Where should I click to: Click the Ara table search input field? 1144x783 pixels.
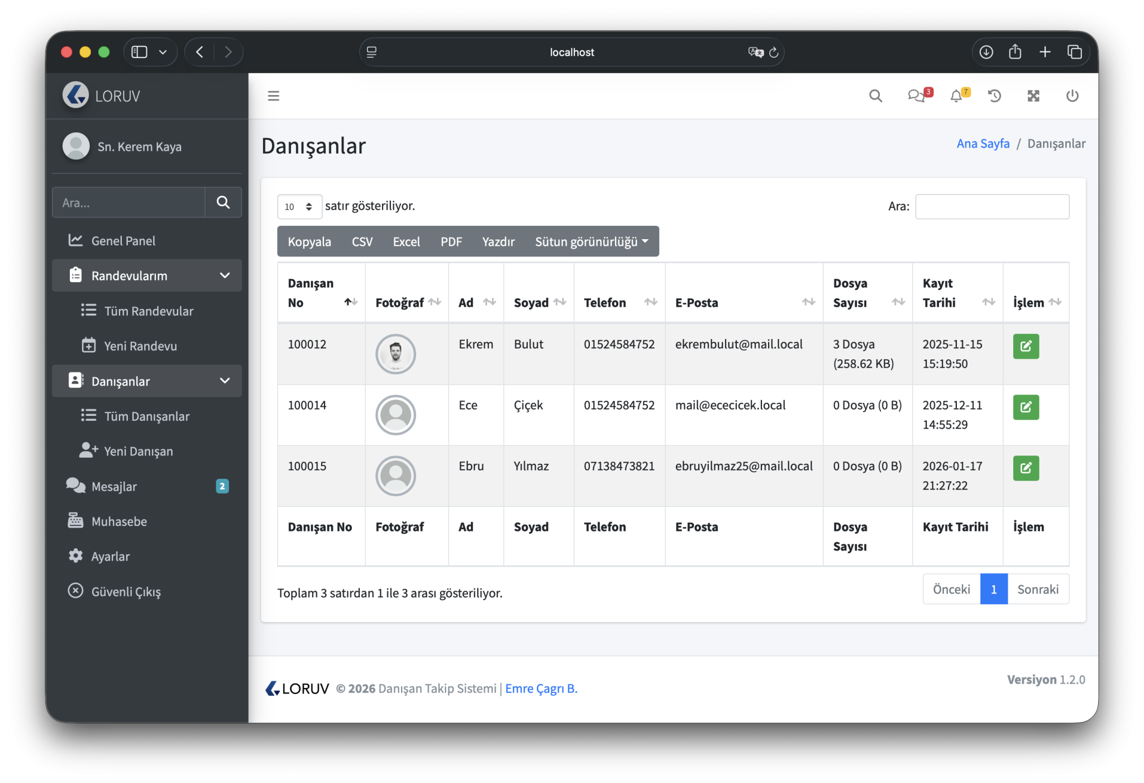[x=992, y=206]
